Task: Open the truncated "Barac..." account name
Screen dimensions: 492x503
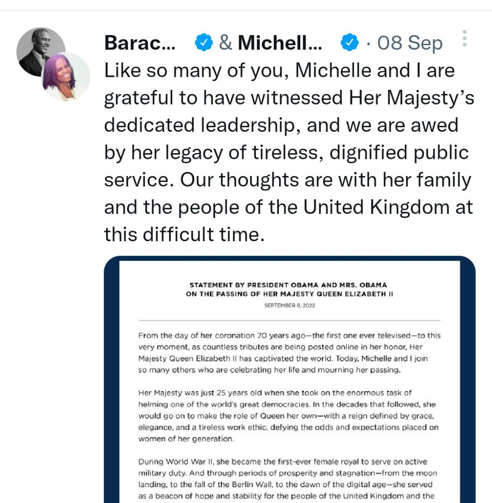Action: (140, 43)
